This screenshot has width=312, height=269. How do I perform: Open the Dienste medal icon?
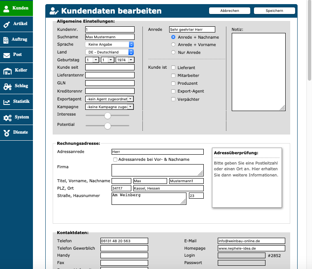coord(7,133)
